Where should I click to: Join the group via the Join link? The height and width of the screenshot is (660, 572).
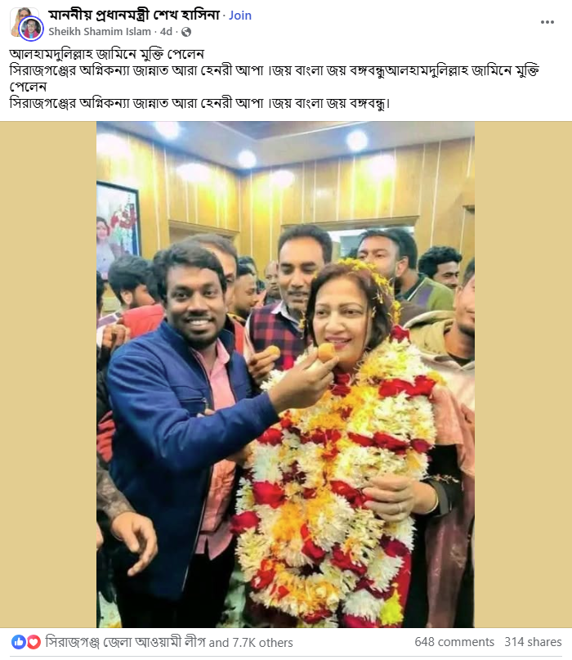click(x=239, y=16)
